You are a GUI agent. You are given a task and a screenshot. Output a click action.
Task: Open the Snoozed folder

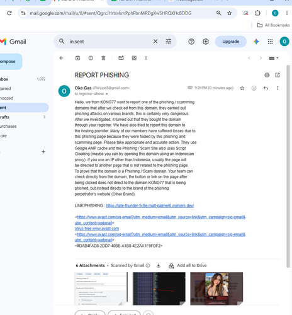click(23, 98)
